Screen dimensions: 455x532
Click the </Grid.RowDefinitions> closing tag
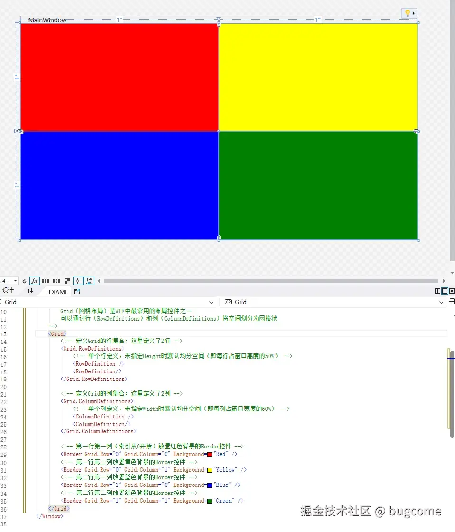(x=94, y=379)
